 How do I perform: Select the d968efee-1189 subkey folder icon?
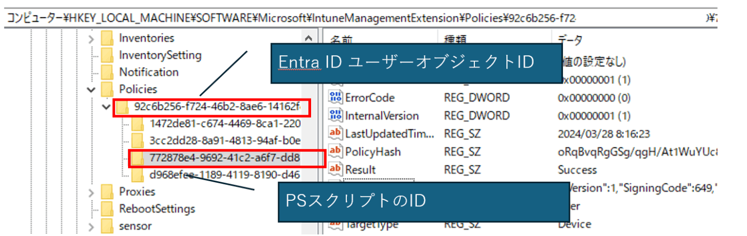pyautogui.click(x=138, y=175)
